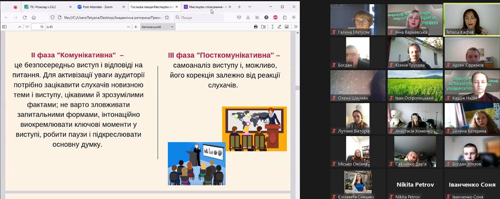Select the text annotation tool
This screenshot has height=199, width=500.
[271, 27]
